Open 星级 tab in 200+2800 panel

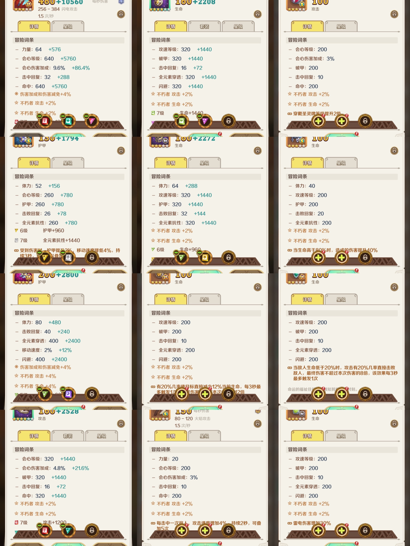pyautogui.click(x=68, y=300)
